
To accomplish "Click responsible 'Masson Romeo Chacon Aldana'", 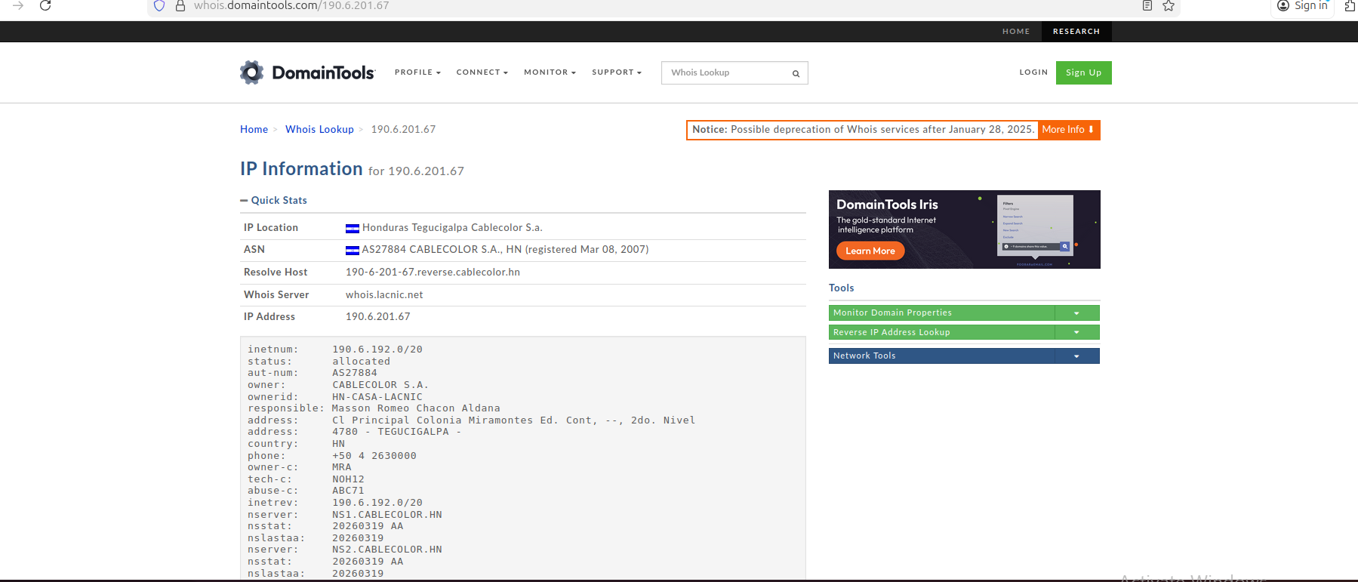I will click(x=416, y=408).
